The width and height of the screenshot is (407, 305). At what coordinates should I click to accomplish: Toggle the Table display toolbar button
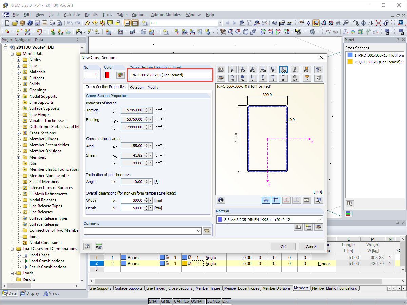[135, 23]
